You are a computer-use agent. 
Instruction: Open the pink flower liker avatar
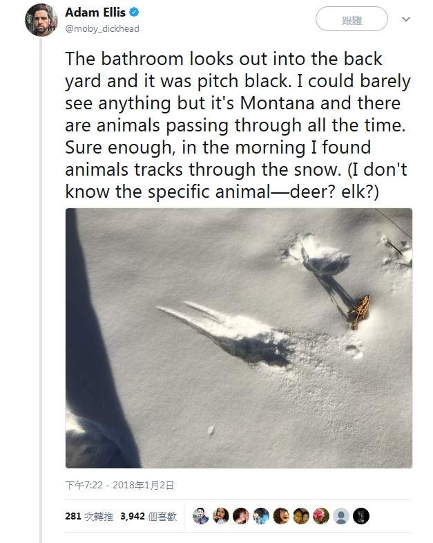pos(321,516)
